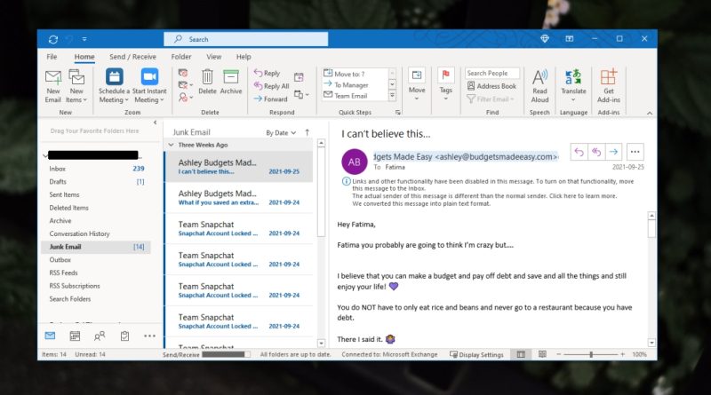
Task: Switch to People view icon
Action: [100, 336]
